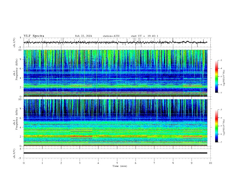
Task: Click the ch.1 voltage waveform trace
Action: pyautogui.click(x=115, y=42)
